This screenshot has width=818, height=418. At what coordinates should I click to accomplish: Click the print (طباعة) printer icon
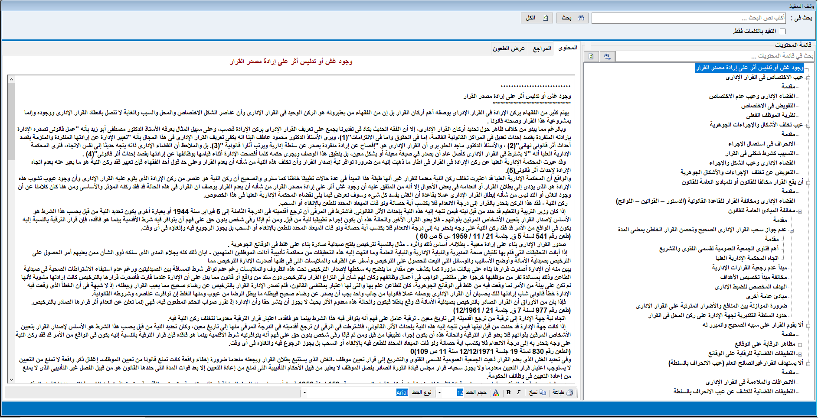(569, 392)
